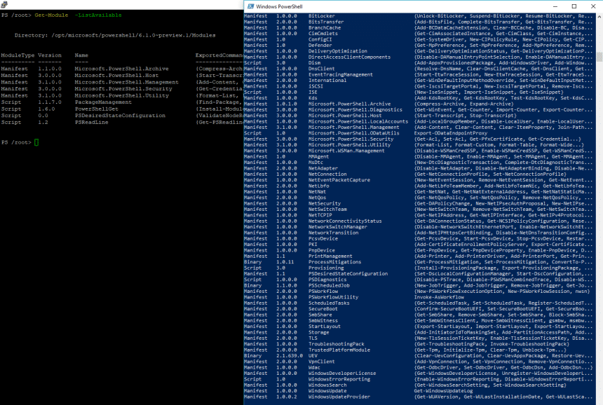Click 'NetAdapter' module in PowerShell window
This screenshot has height=405, width=603.
click(323, 168)
